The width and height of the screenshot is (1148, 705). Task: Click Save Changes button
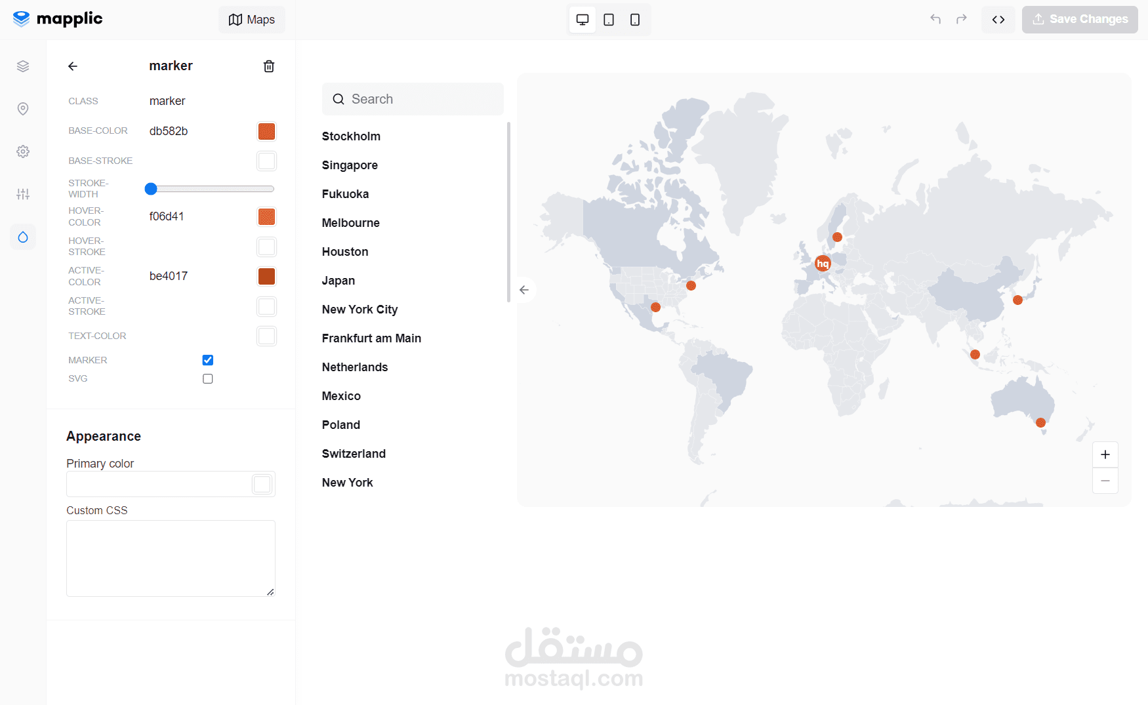1080,20
